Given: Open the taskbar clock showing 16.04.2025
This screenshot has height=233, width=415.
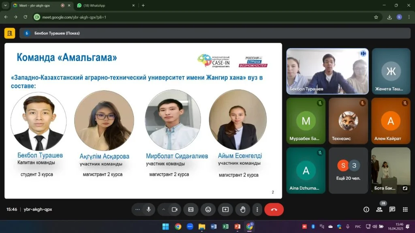Looking at the screenshot, I should [396, 227].
